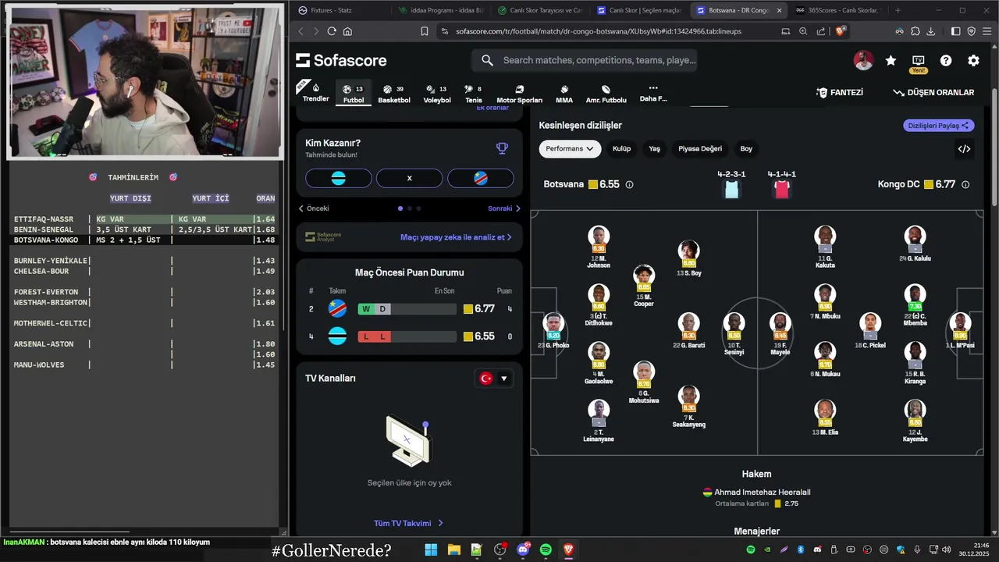Toggle the browser sidebar panel
Screen dimensions: 999x562
[x=955, y=31]
